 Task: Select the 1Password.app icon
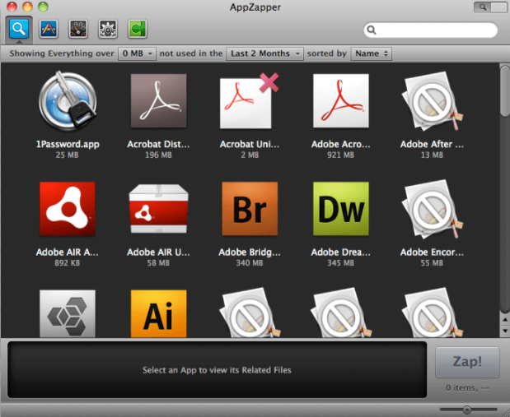point(68,100)
